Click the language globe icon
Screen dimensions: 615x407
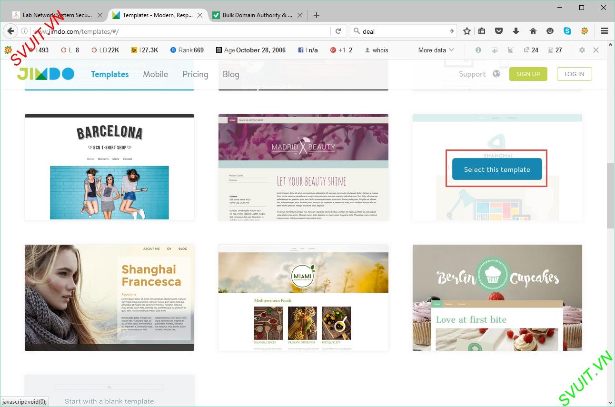point(496,74)
